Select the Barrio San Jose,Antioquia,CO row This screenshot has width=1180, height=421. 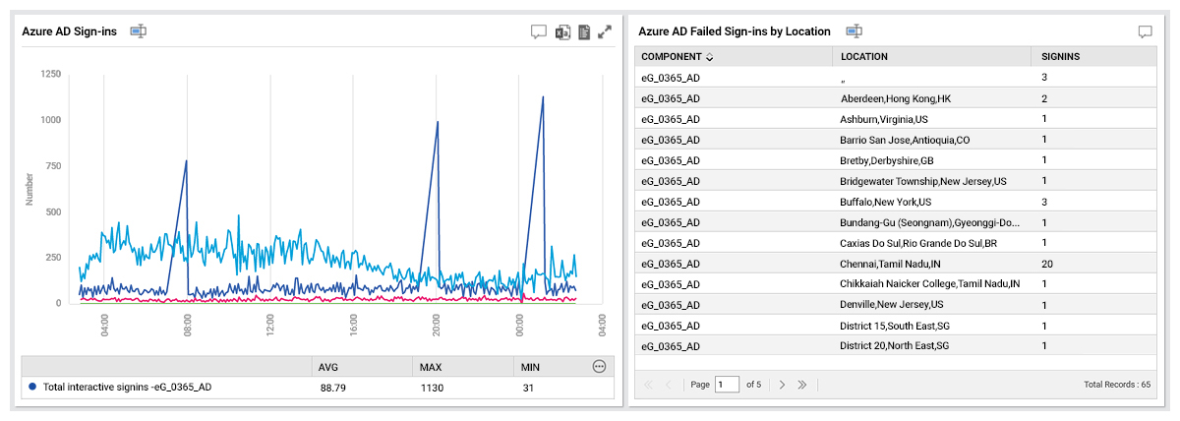pos(896,140)
